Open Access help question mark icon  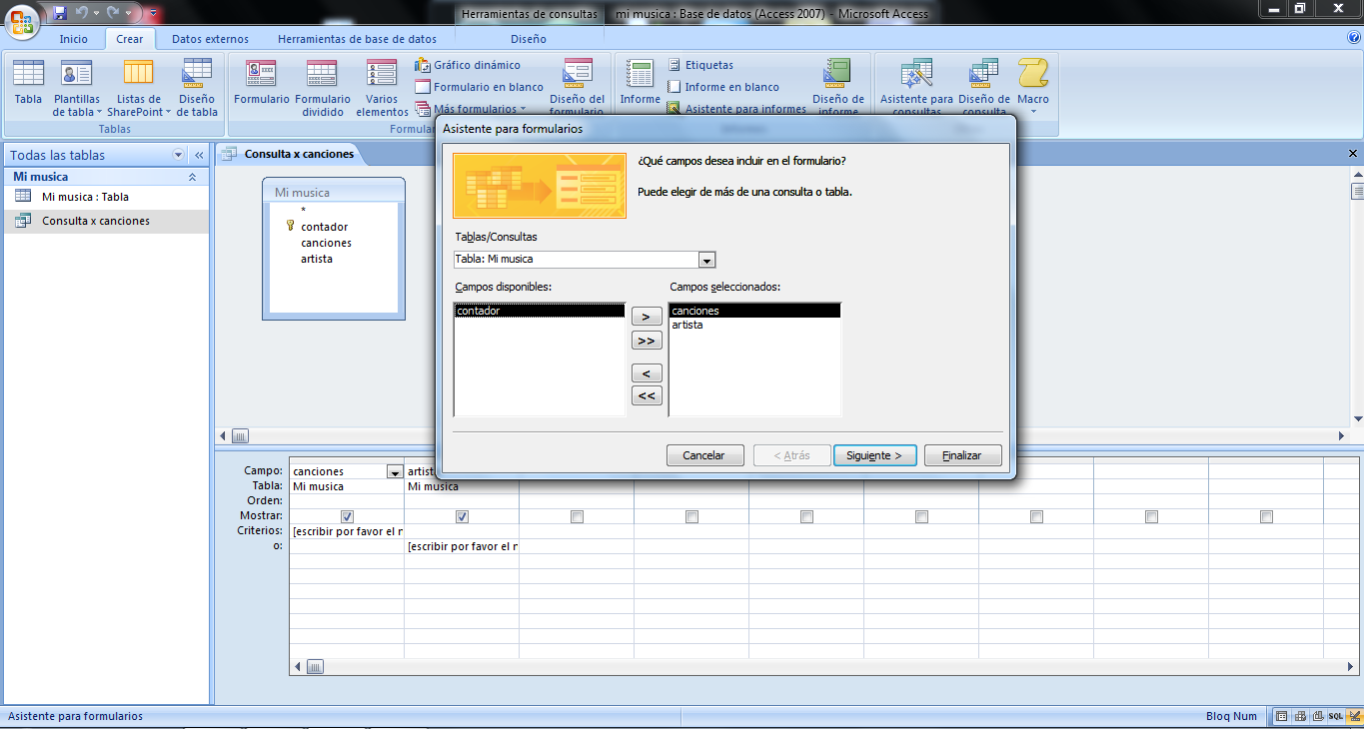[x=1354, y=38]
